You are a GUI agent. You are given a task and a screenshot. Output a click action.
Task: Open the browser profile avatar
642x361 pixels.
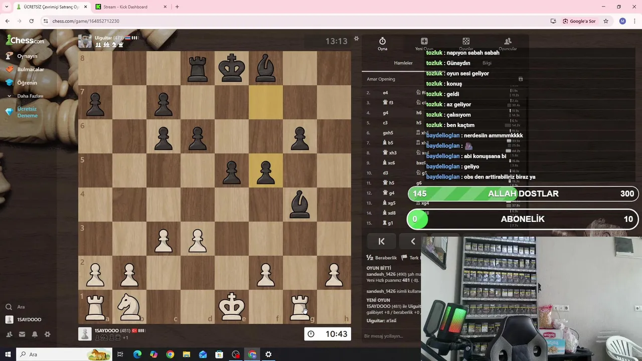[622, 21]
